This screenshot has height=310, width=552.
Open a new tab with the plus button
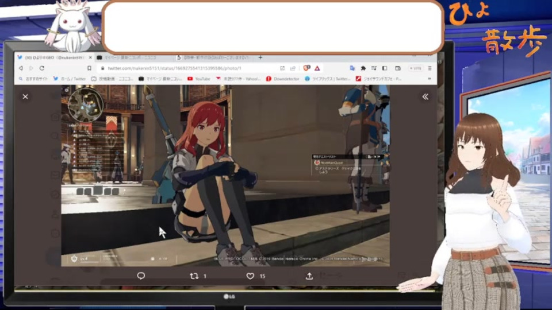(260, 57)
